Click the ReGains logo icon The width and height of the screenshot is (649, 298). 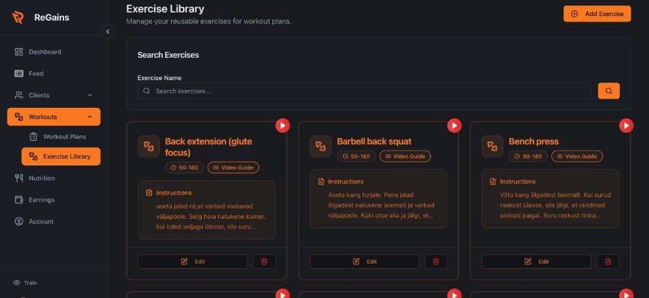point(18,17)
